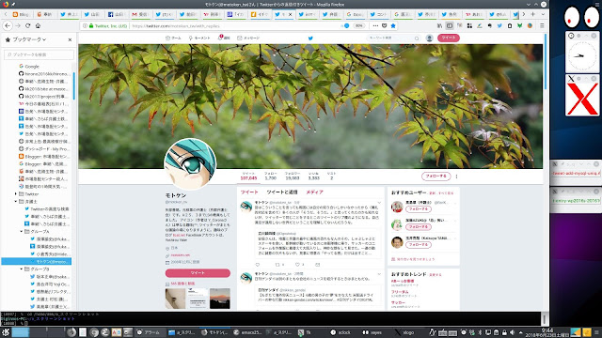Screen dimensions: 602x338
Task: Open the KDE application launcher
Action: tap(6, 332)
